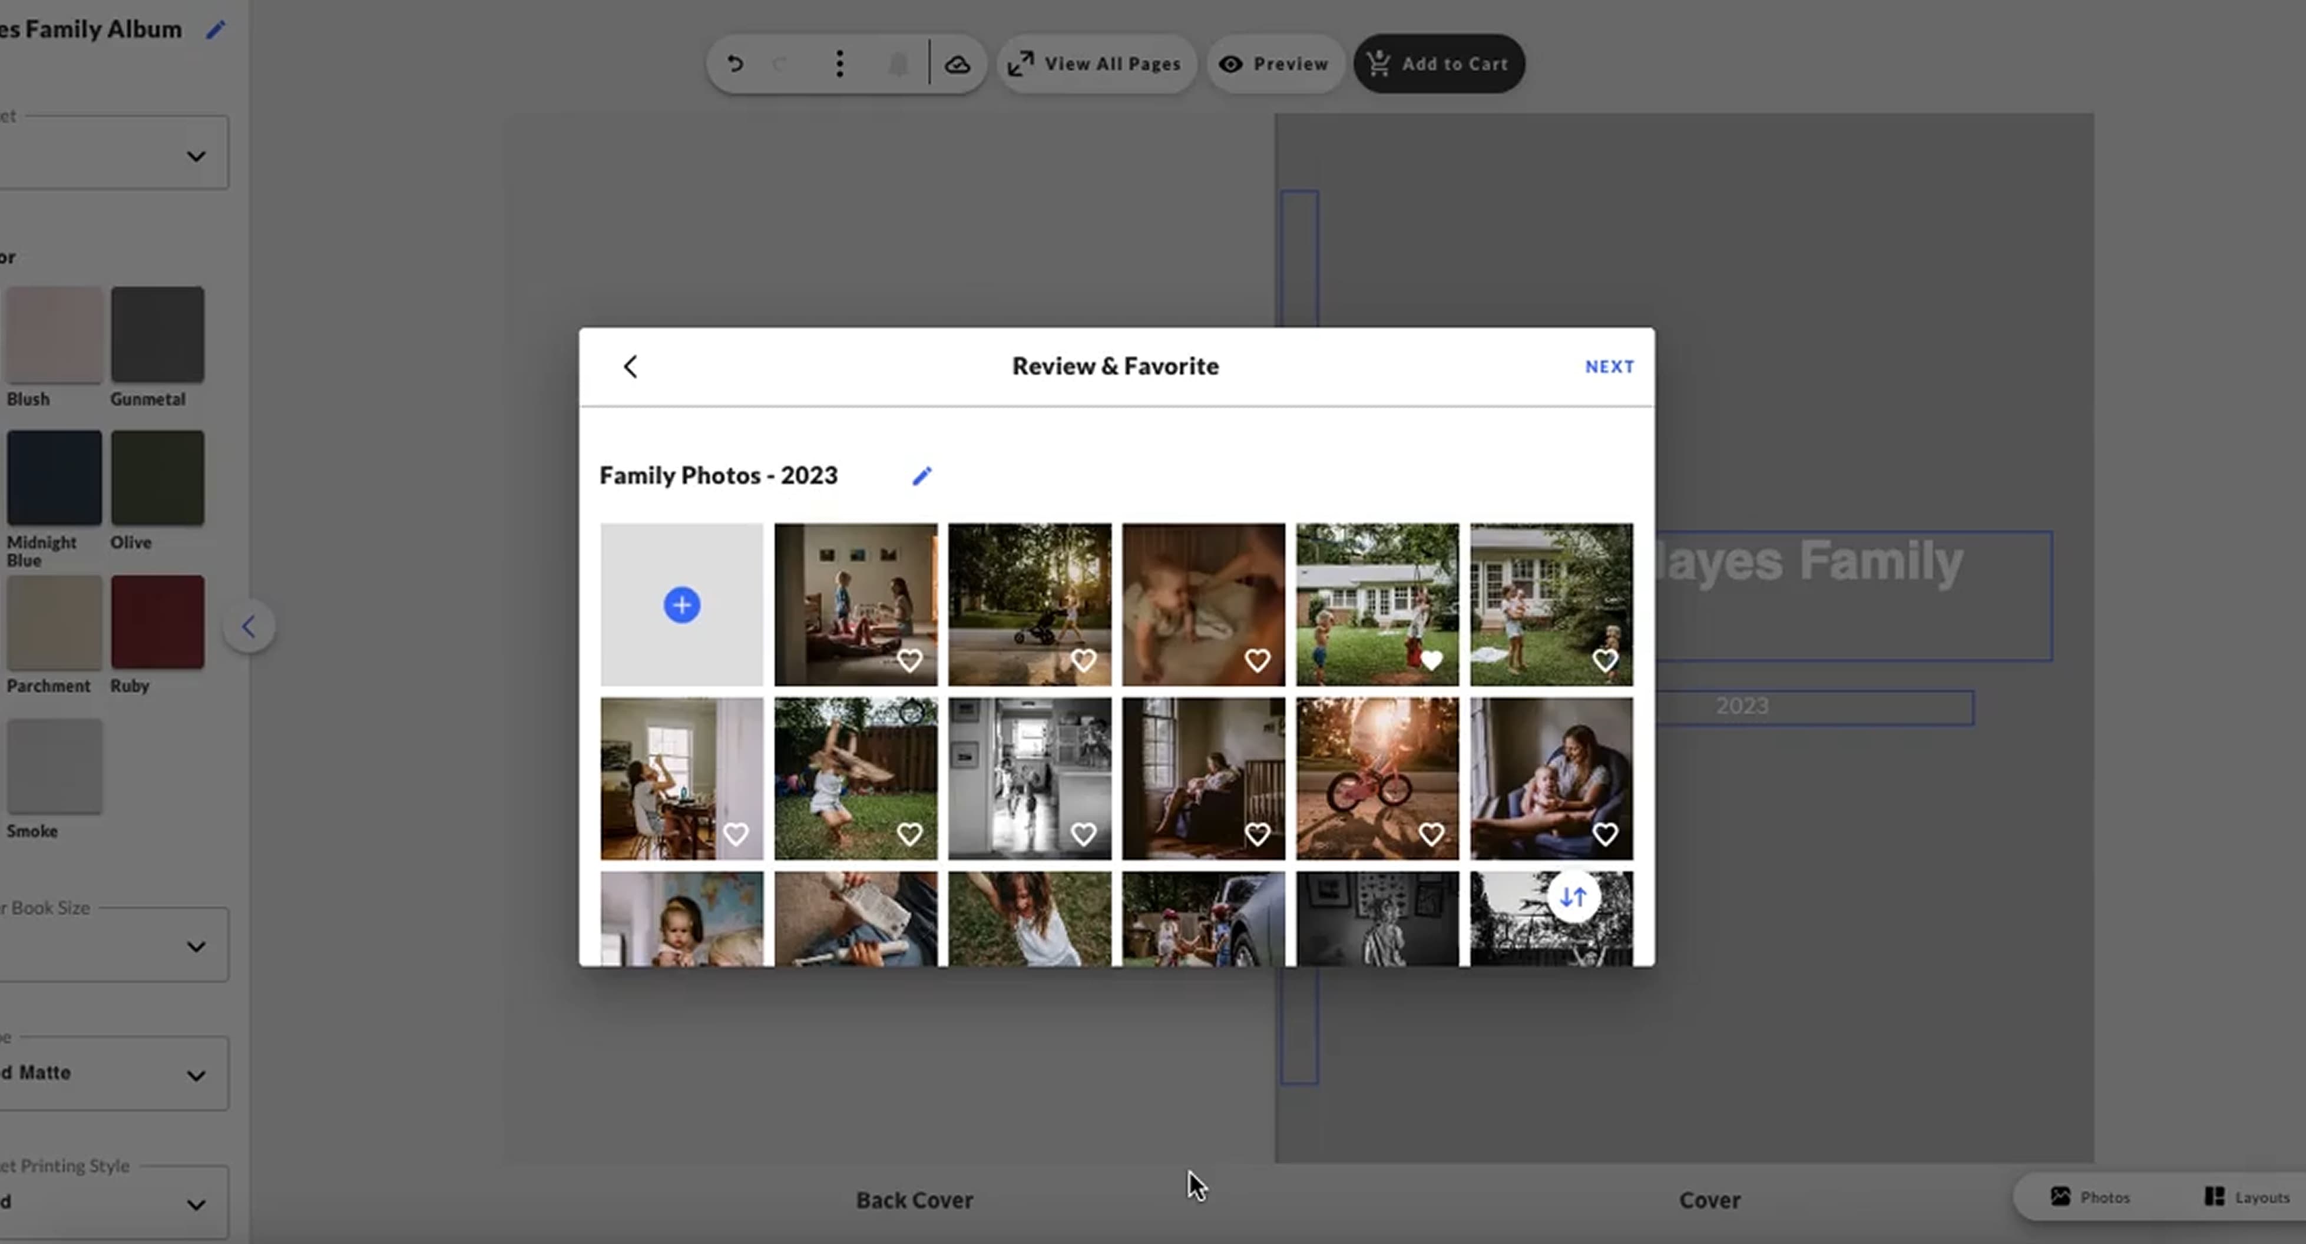Click the cloud save icon
Image resolution: width=2306 pixels, height=1244 pixels.
[957, 64]
